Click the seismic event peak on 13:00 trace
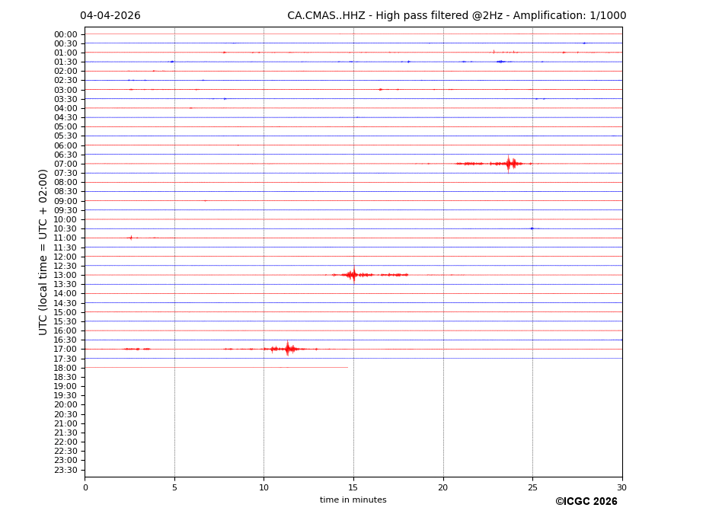The image size is (706, 530). [353, 275]
